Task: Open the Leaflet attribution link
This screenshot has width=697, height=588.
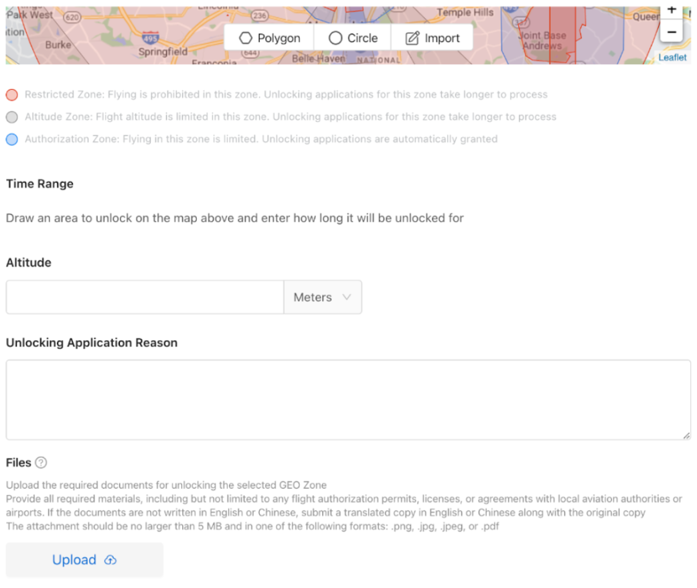Action: (x=672, y=58)
